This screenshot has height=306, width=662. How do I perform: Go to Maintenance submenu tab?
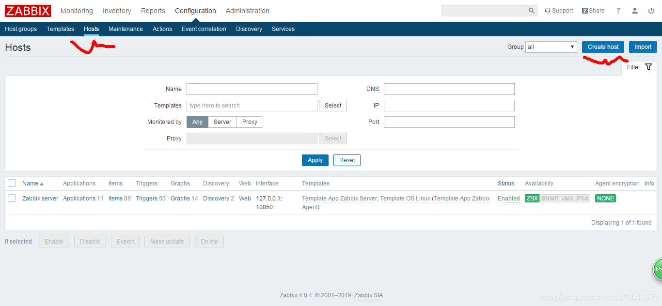tap(126, 29)
